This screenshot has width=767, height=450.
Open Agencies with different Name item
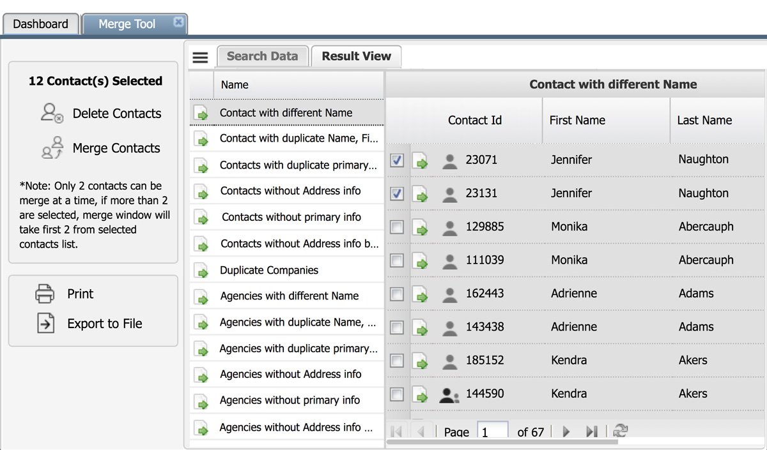point(289,296)
